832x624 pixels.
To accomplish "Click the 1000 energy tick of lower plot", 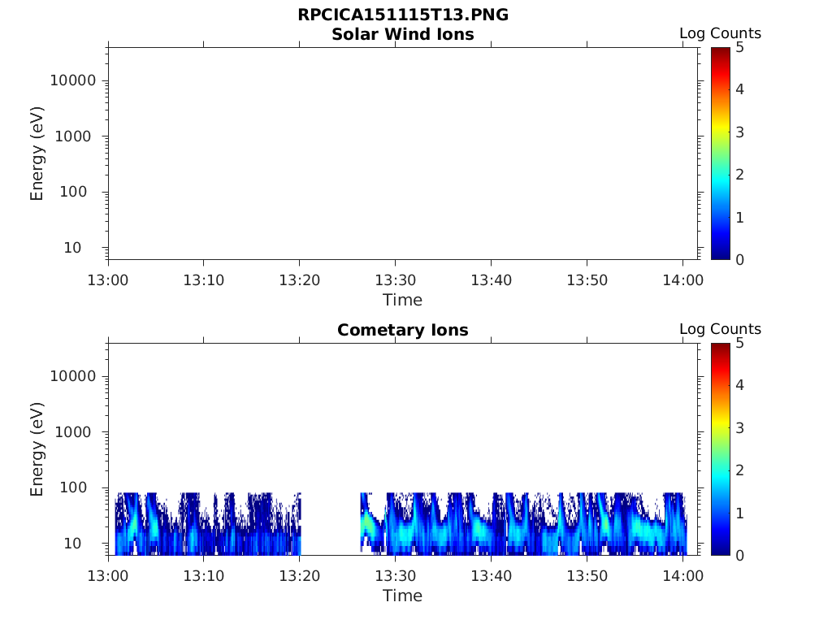I will (73, 432).
